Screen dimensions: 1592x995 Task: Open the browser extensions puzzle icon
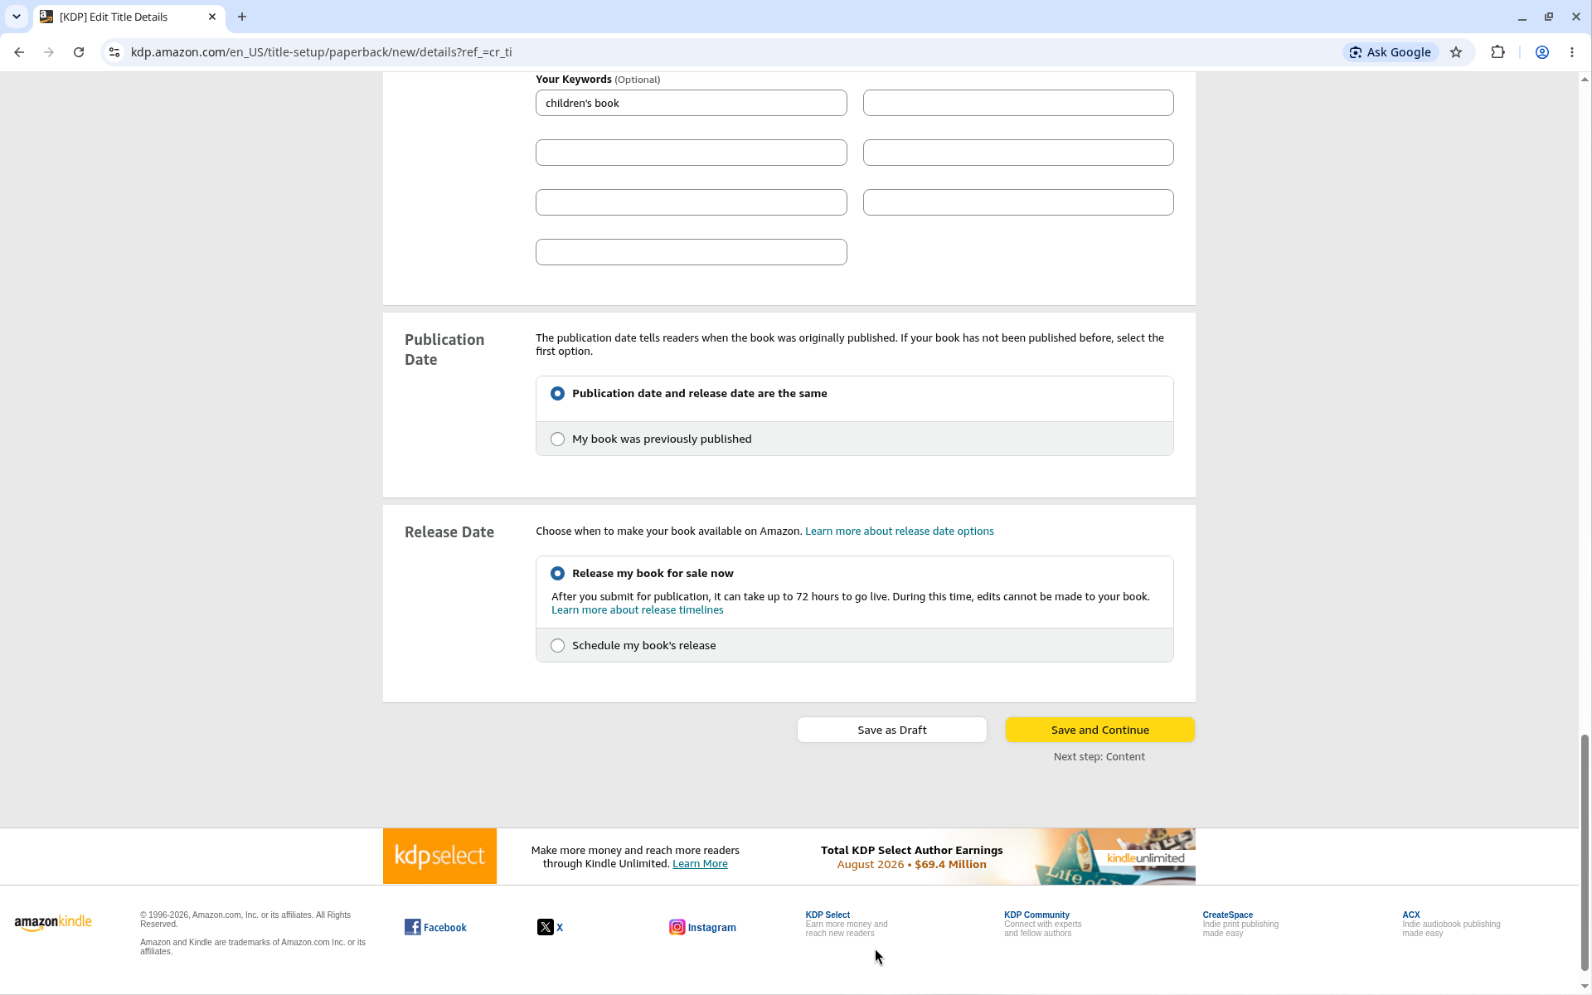(x=1497, y=52)
